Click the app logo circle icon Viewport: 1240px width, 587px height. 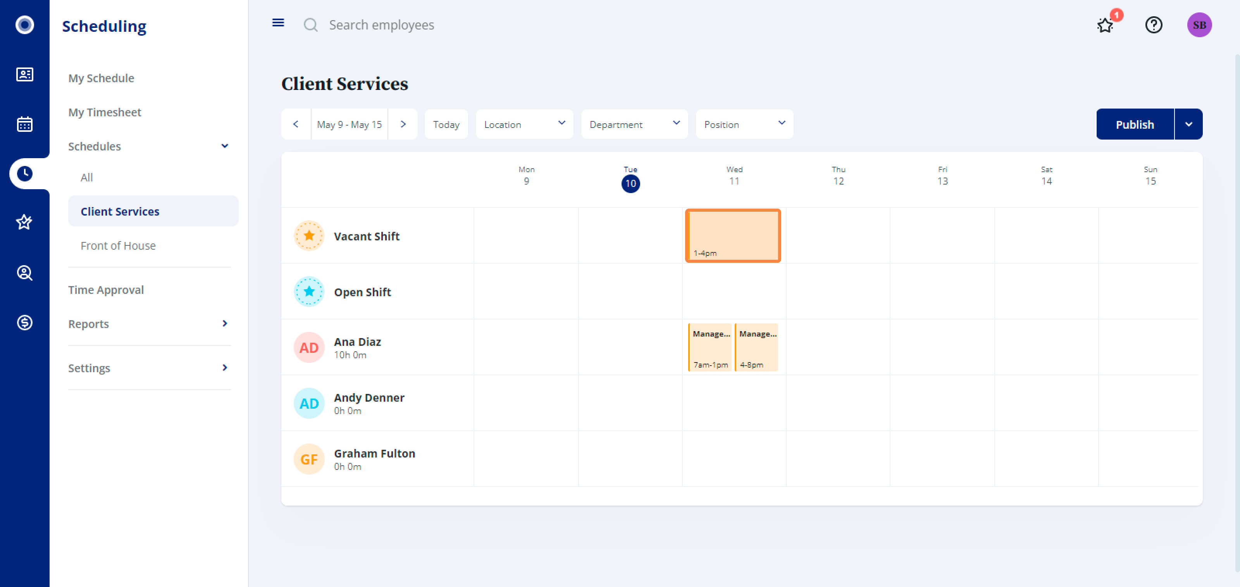pos(24,24)
